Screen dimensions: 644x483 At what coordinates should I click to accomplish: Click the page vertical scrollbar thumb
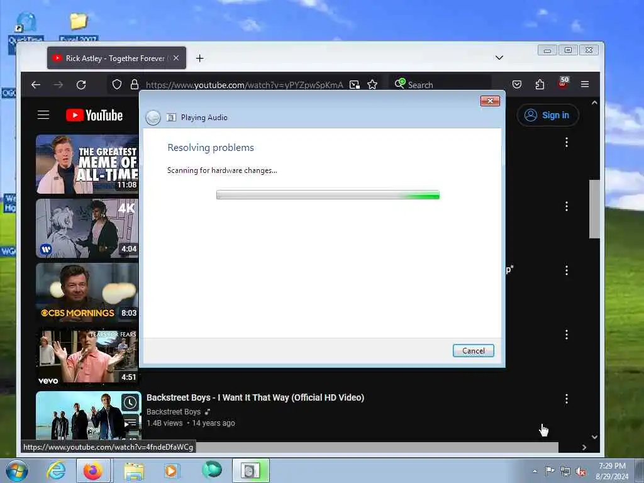[594, 209]
